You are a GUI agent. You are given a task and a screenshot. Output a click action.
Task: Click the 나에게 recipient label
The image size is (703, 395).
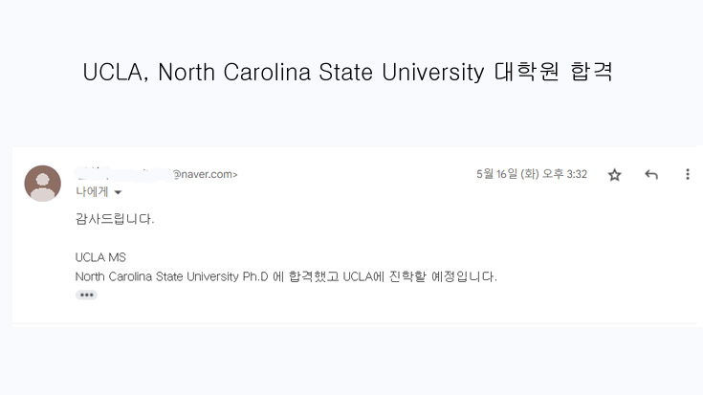(92, 192)
